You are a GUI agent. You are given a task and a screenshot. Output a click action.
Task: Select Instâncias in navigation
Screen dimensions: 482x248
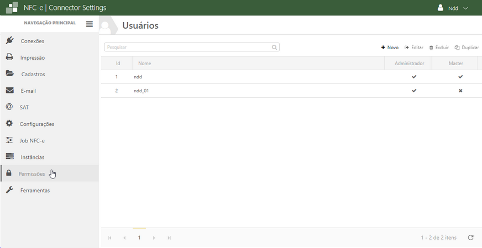32,157
